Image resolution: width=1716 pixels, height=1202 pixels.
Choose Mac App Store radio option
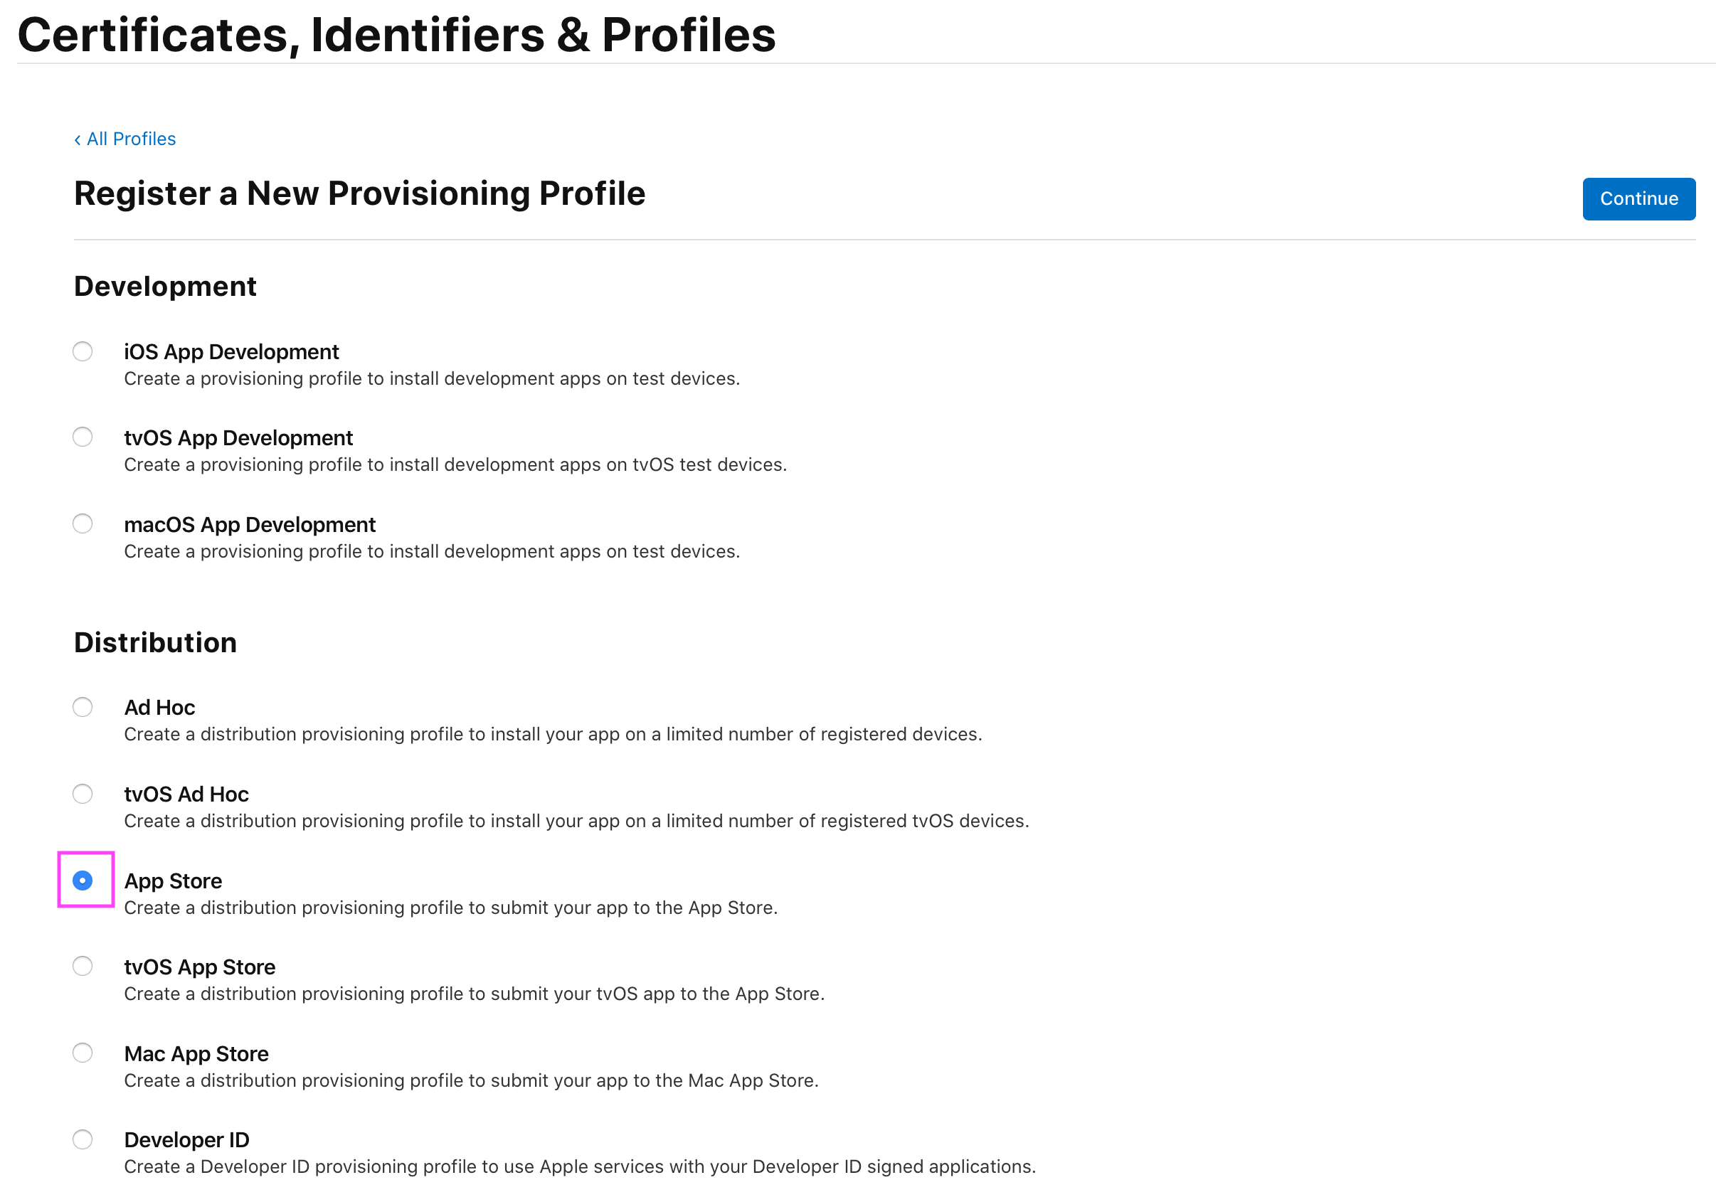click(x=83, y=1053)
